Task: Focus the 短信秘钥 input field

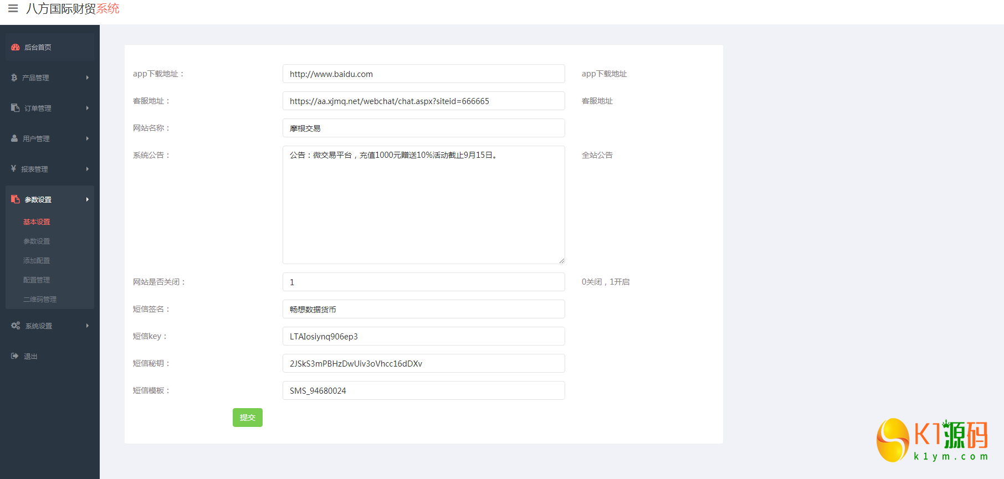Action: (424, 363)
